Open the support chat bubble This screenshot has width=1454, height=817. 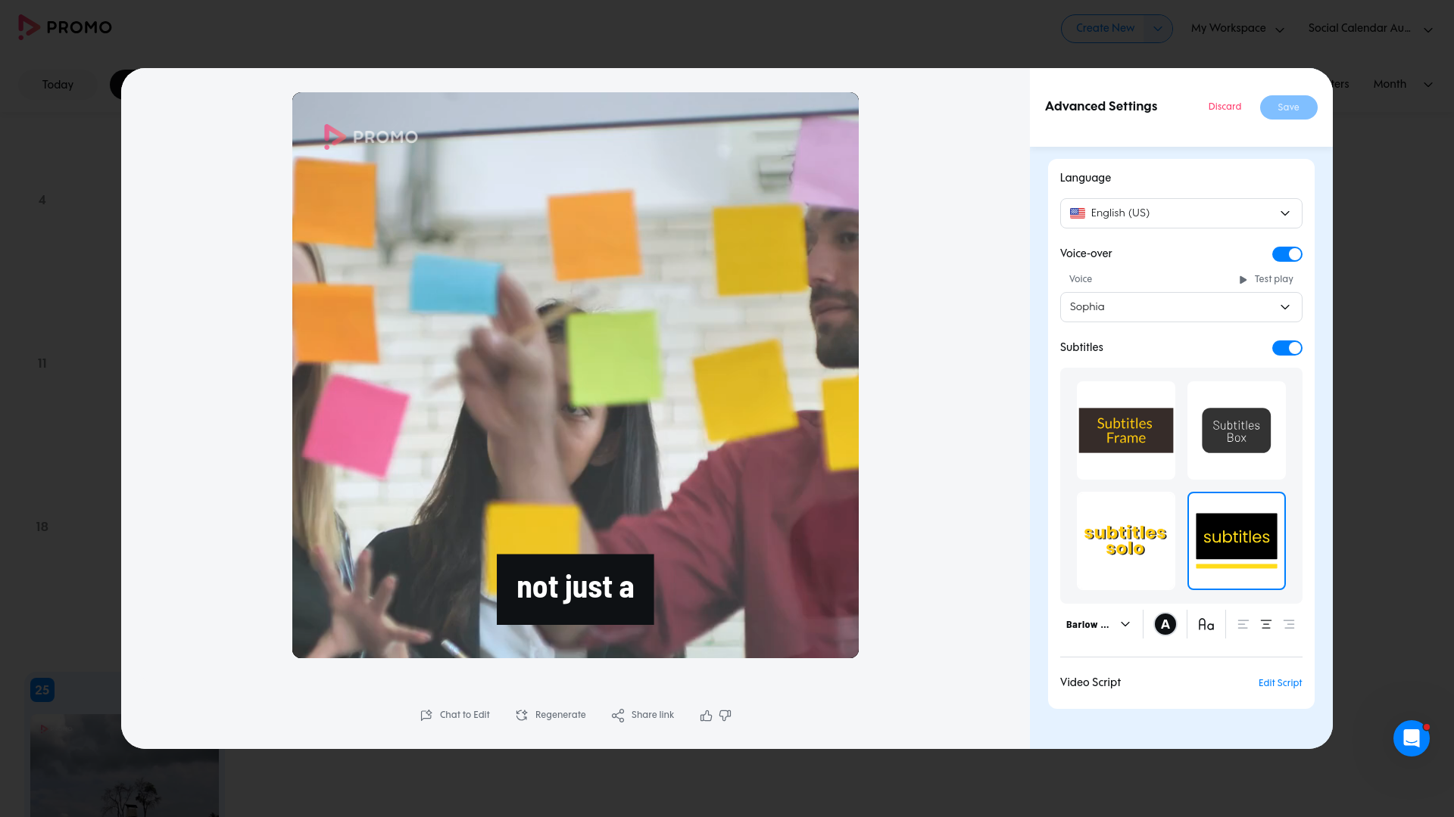point(1411,738)
